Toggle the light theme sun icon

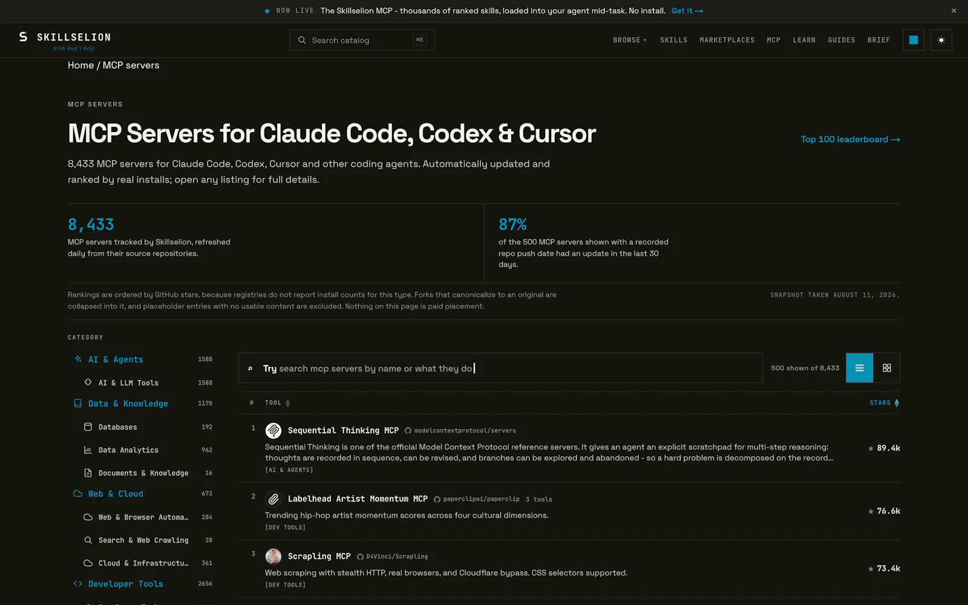(941, 40)
